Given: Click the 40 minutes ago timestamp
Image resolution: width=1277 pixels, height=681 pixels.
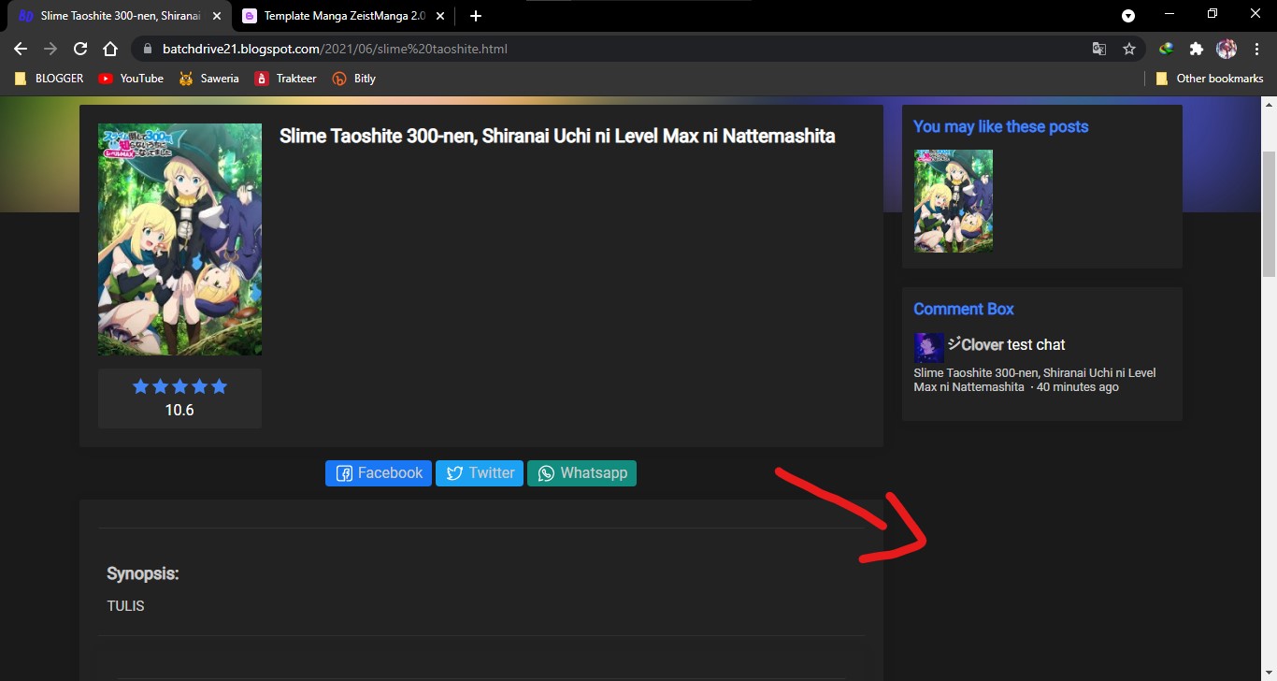Looking at the screenshot, I should (1078, 387).
